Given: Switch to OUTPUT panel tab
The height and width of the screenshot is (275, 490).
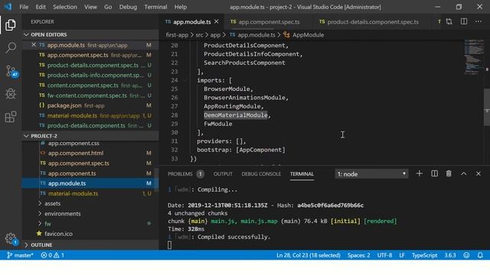Looking at the screenshot, I should pos(223,173).
